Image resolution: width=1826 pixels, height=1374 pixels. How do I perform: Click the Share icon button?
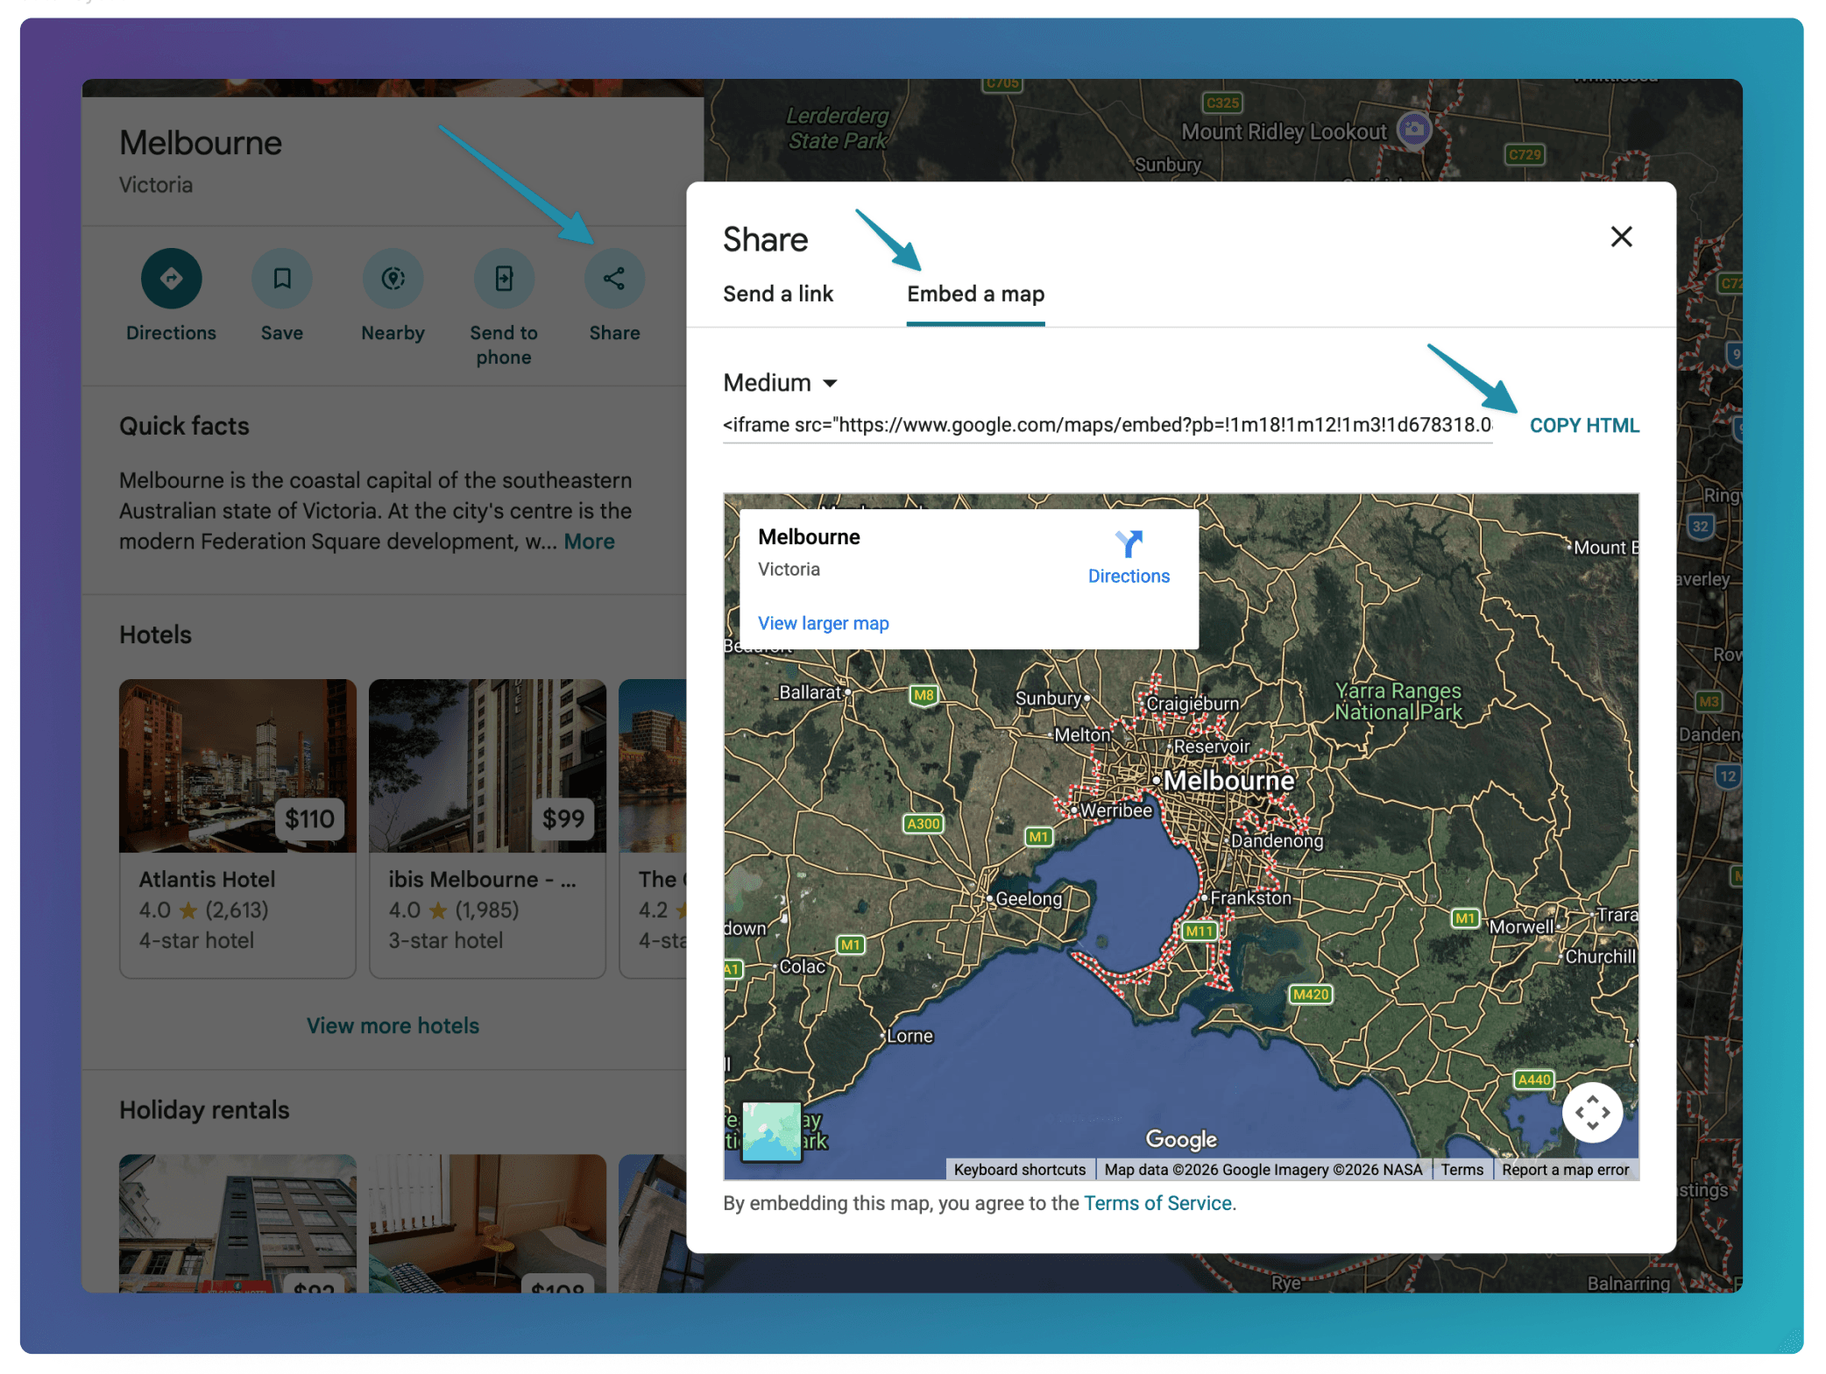614,279
